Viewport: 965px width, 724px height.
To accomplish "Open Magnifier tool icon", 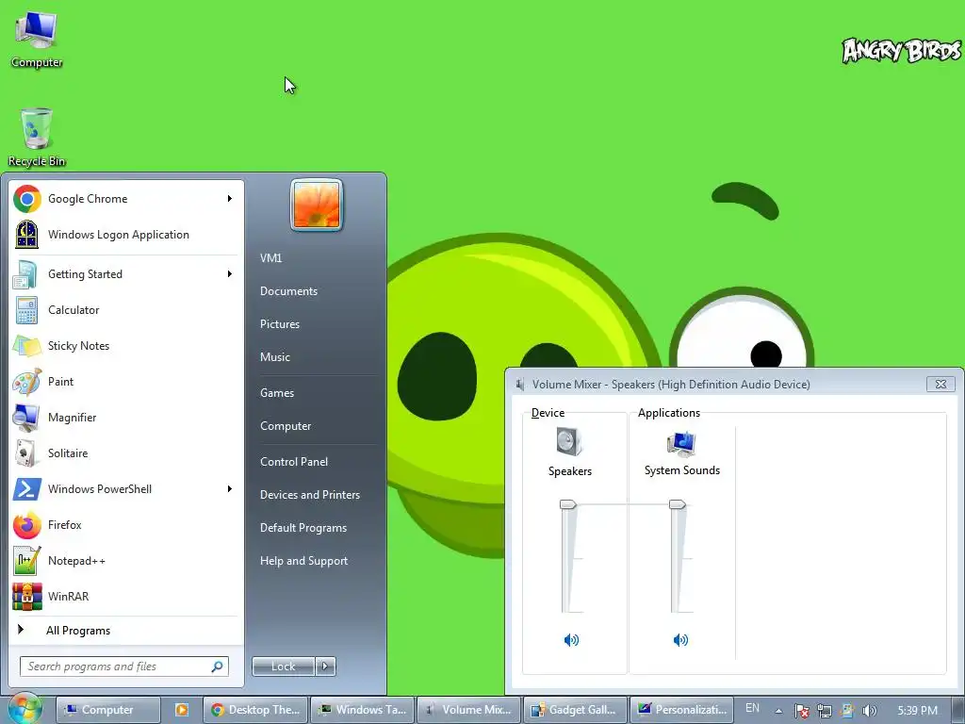I will [x=27, y=418].
